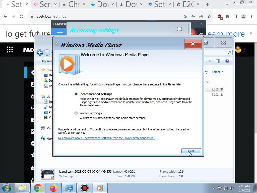Image resolution: width=257 pixels, height=193 pixels.
Task: Show hidden tray icons arrow
Action: click(213, 188)
